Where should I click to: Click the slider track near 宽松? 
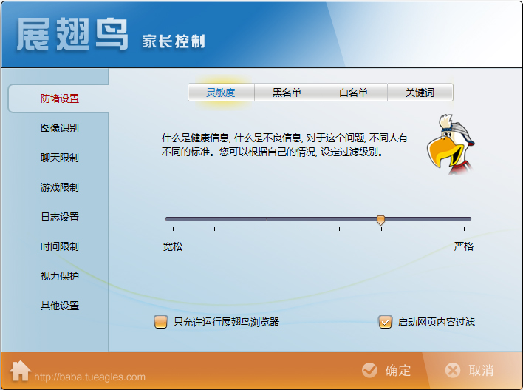(x=174, y=219)
